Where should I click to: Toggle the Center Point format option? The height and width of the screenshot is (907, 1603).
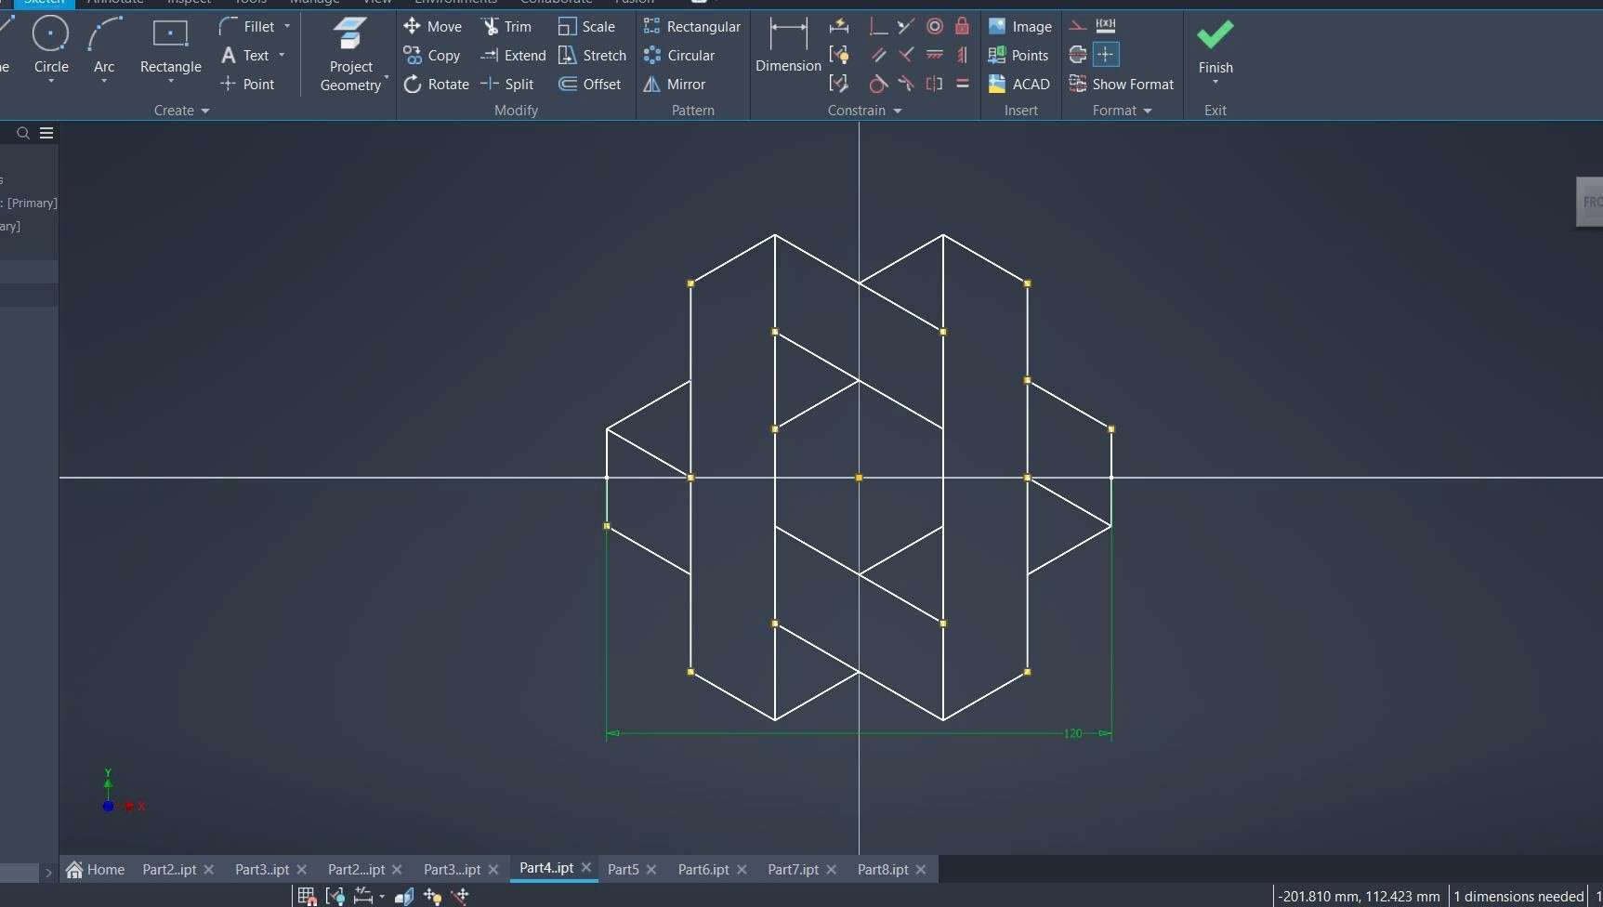coord(1105,55)
